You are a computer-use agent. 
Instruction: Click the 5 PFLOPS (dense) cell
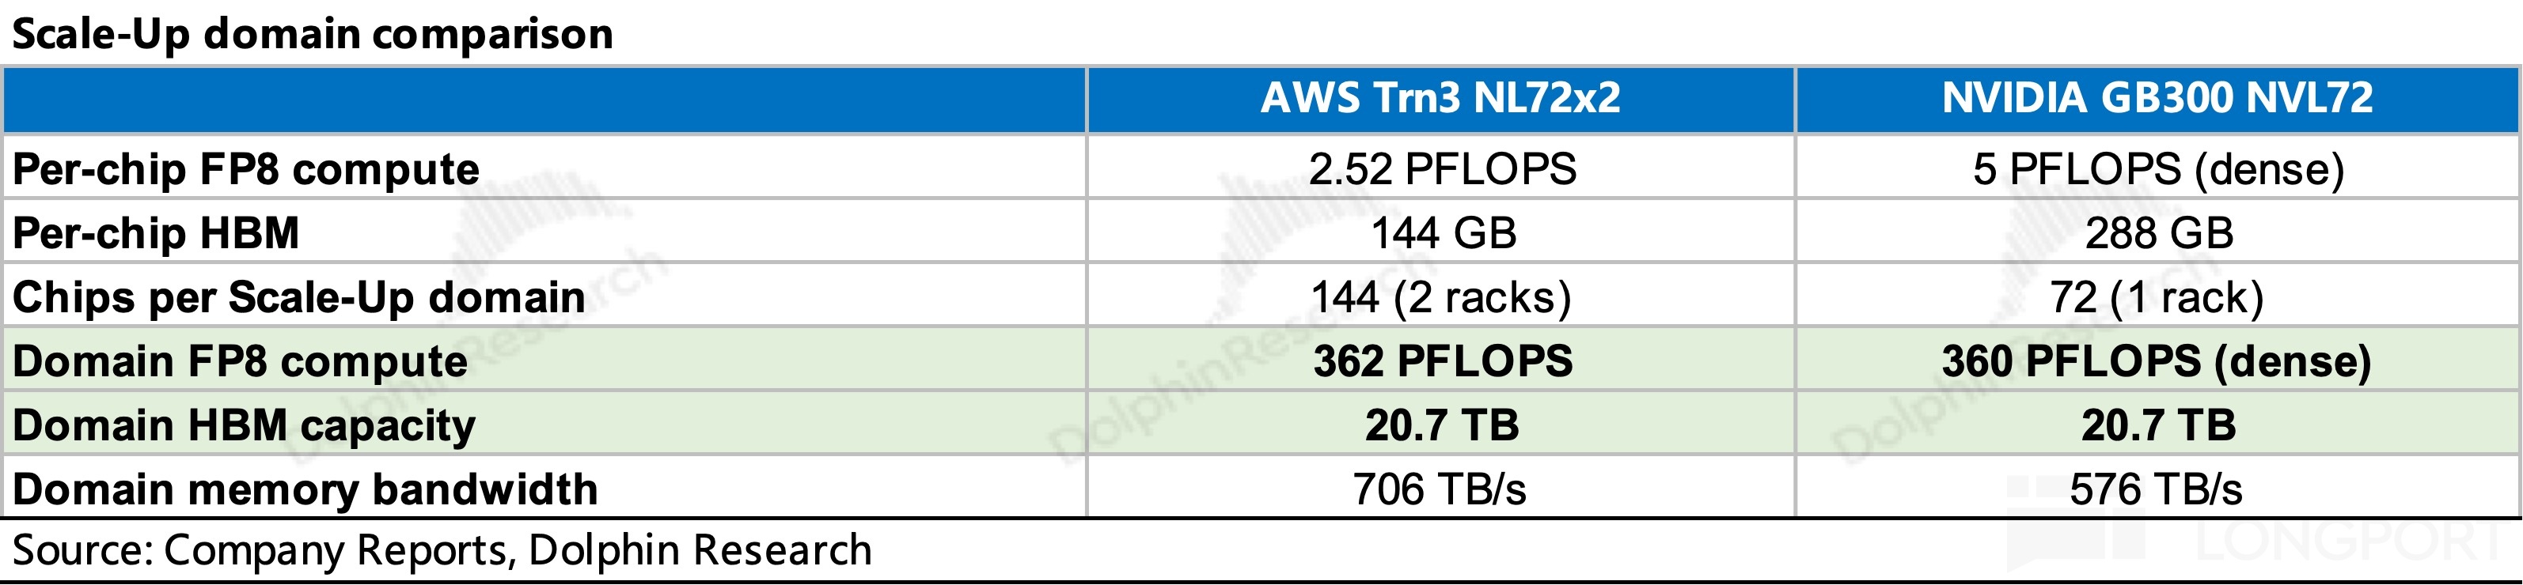point(2157,168)
